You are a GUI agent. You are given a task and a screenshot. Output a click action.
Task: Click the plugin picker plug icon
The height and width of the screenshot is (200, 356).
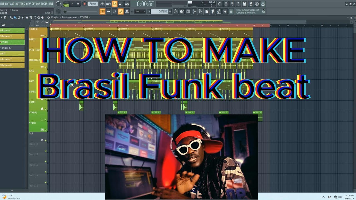(x=213, y=11)
